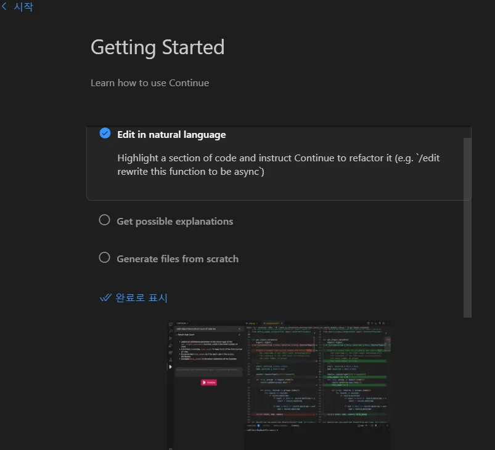Collapse the Edit in natural language step
Image resolution: width=495 pixels, height=450 pixels.
171,135
